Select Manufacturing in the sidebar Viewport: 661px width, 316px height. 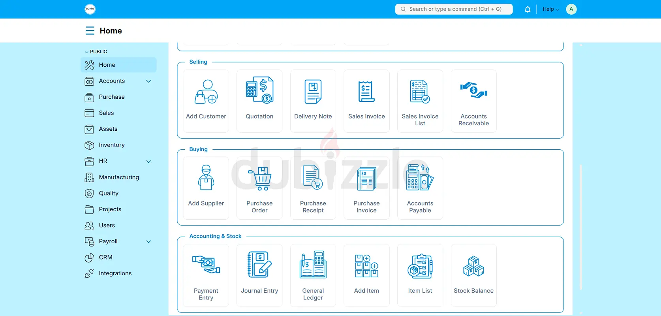[118, 177]
